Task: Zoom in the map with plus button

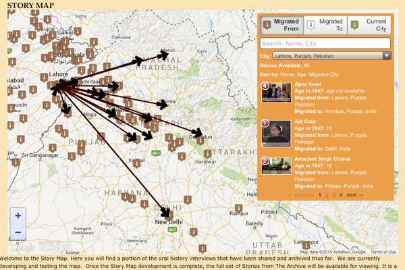Action: point(18,215)
